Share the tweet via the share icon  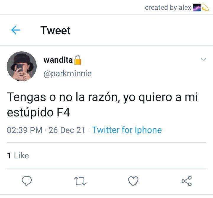click(187, 181)
